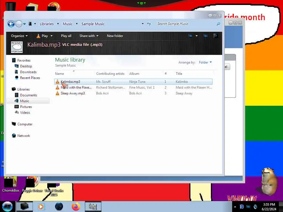This screenshot has height=212, width=283.
Task: Open the Arrange by Folder dropdown
Action: pos(205,62)
